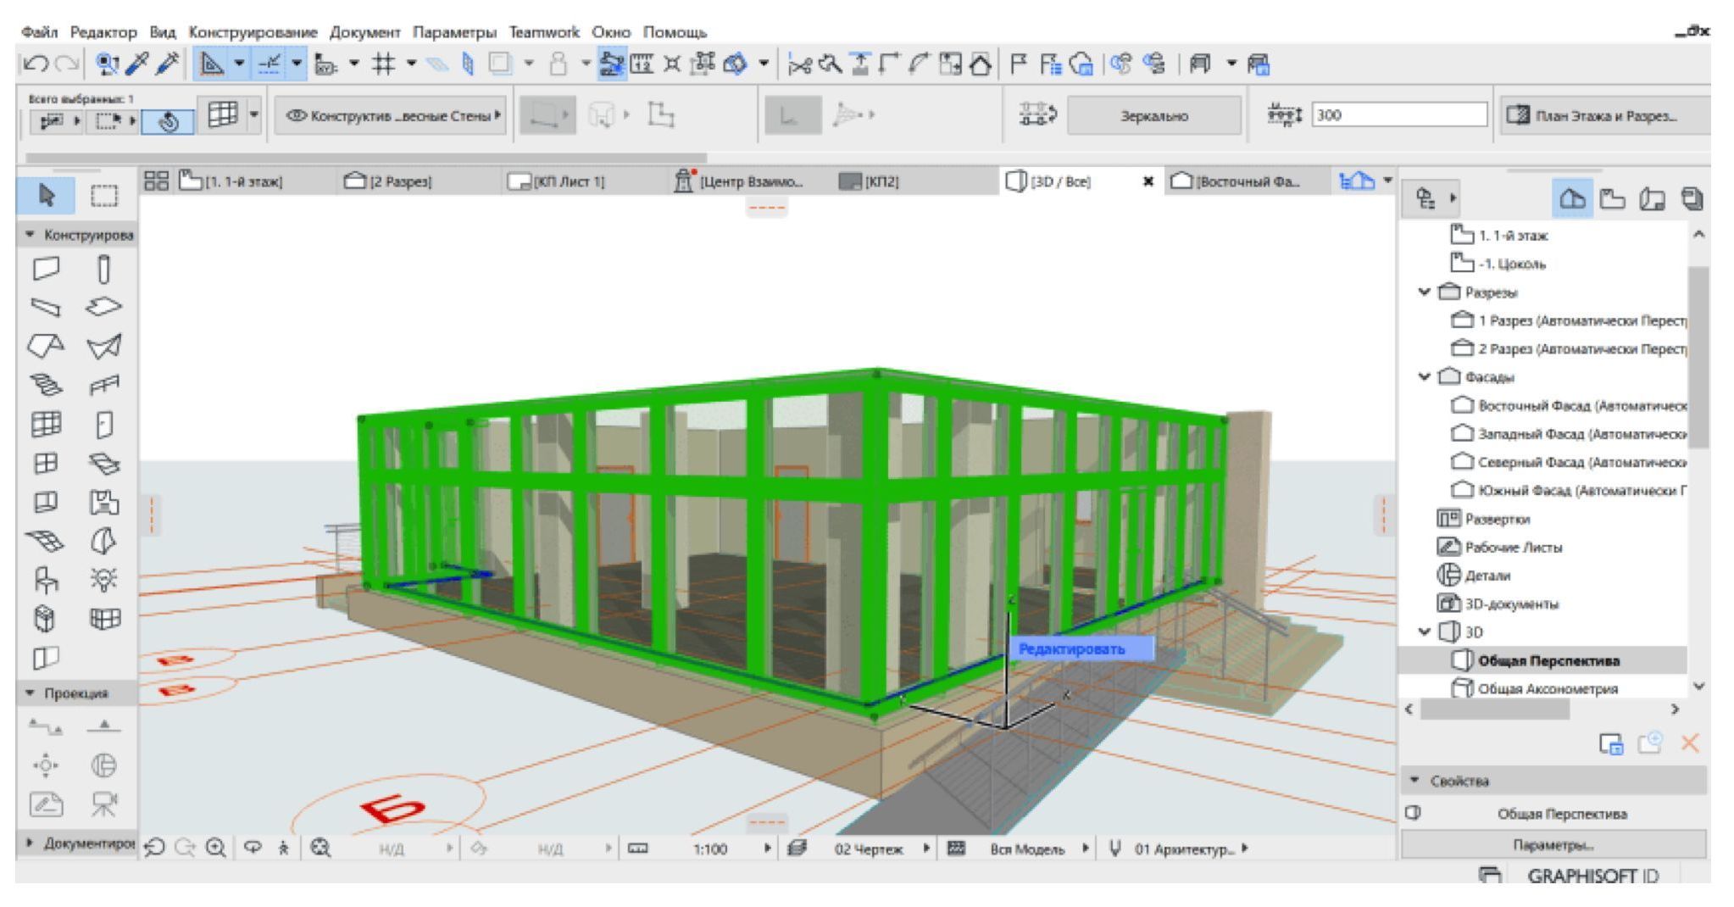Collapse the Разрезы tree group
Viewport: 1734px width, 907px height.
tap(1425, 292)
